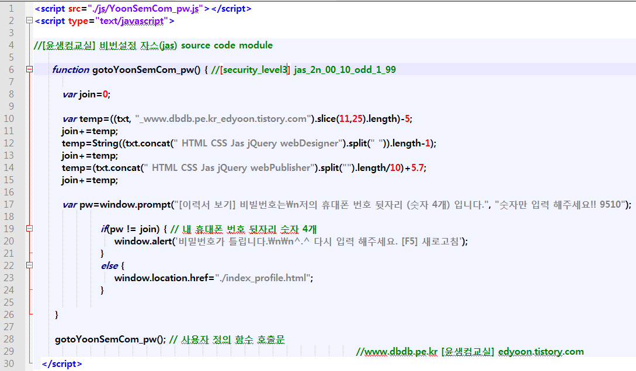Click the function name gotoYoonSemCom_pw() on line 6
This screenshot has width=636, height=371.
147,69
